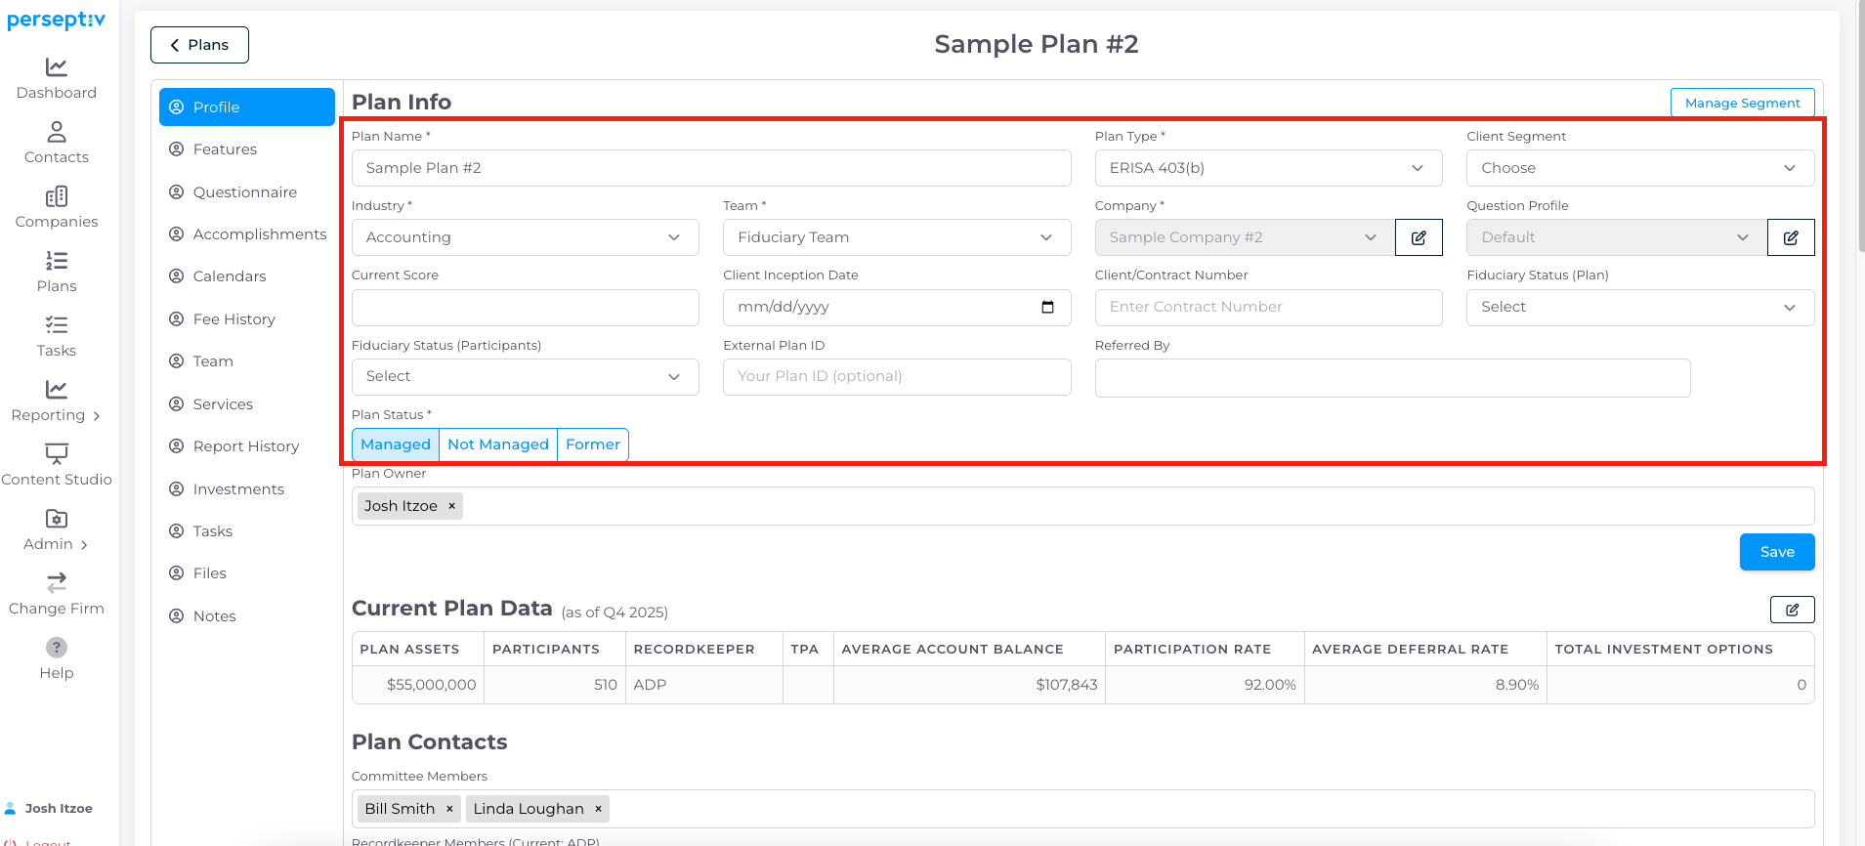Select the Profile tab

(x=247, y=107)
